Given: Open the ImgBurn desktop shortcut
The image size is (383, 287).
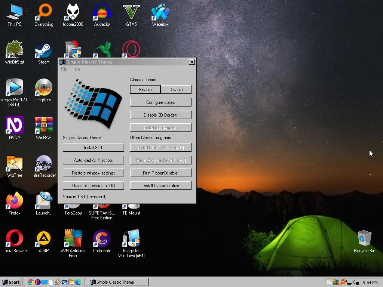Looking at the screenshot, I should click(44, 90).
